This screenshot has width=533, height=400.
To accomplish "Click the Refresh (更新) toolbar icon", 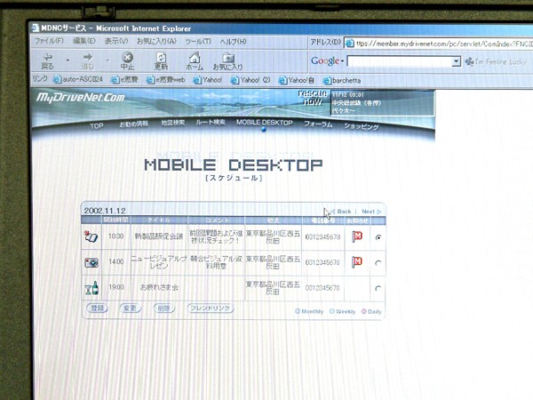I will click(x=161, y=60).
